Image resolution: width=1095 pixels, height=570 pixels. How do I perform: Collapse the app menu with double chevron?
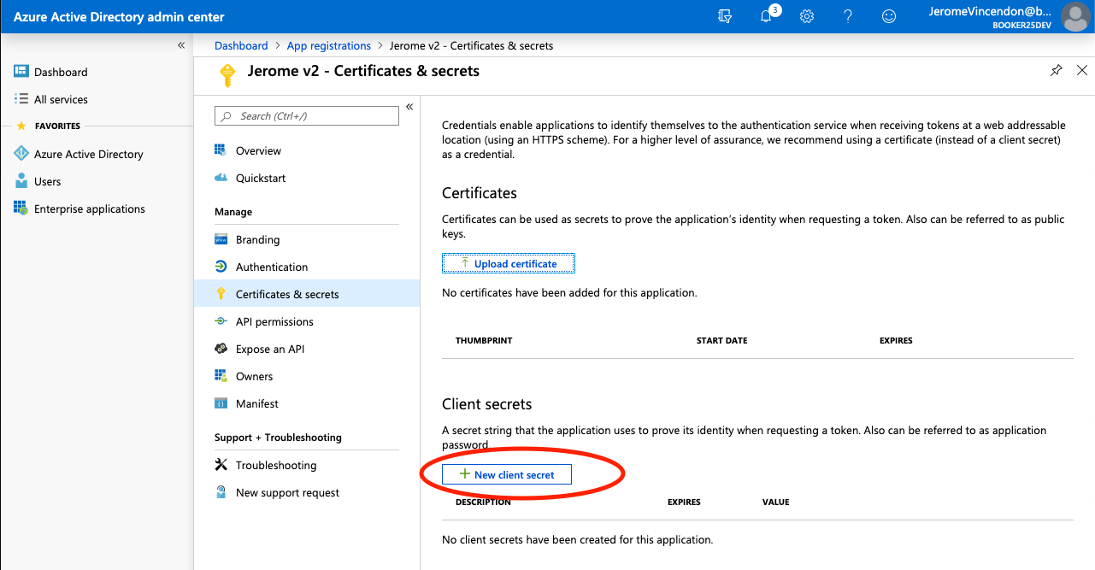pos(409,107)
